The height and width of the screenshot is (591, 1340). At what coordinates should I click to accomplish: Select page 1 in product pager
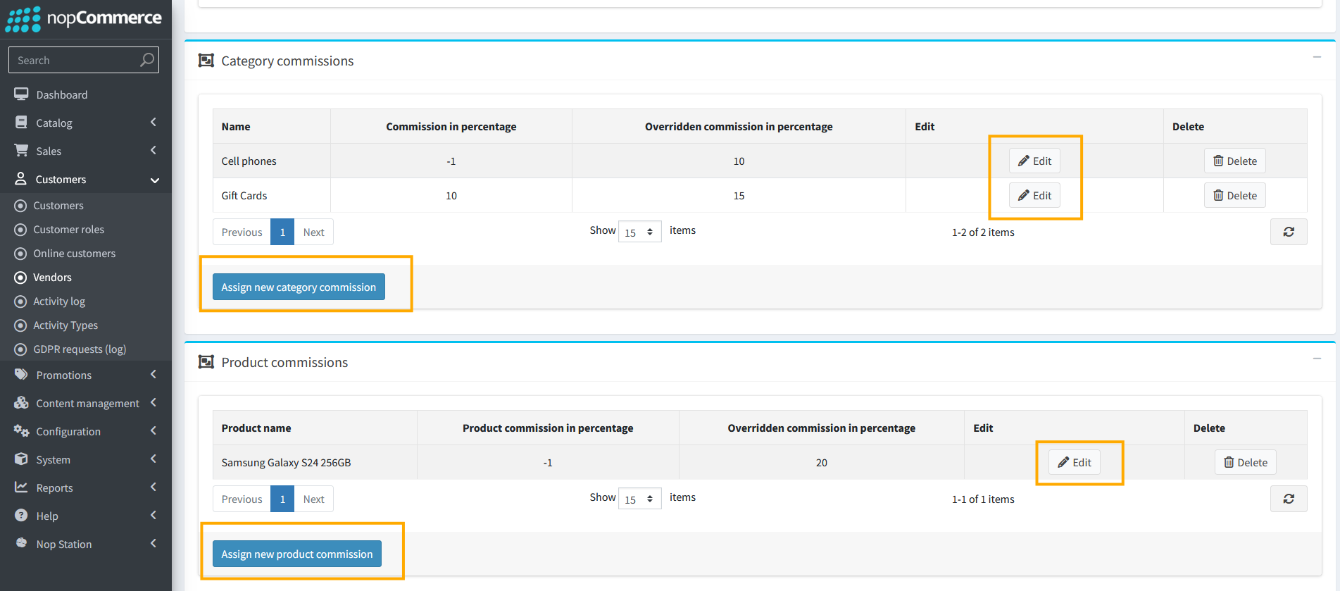282,499
